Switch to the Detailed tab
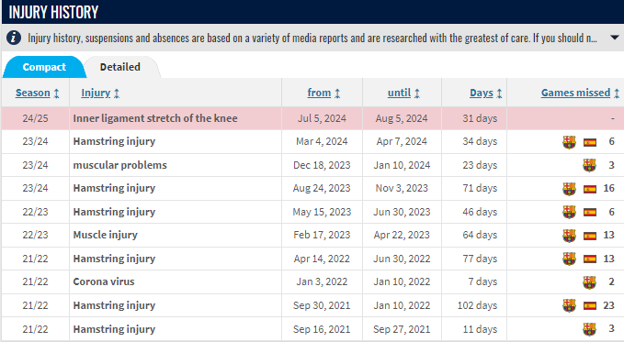Viewport: 624px width, 342px height. coord(120,67)
